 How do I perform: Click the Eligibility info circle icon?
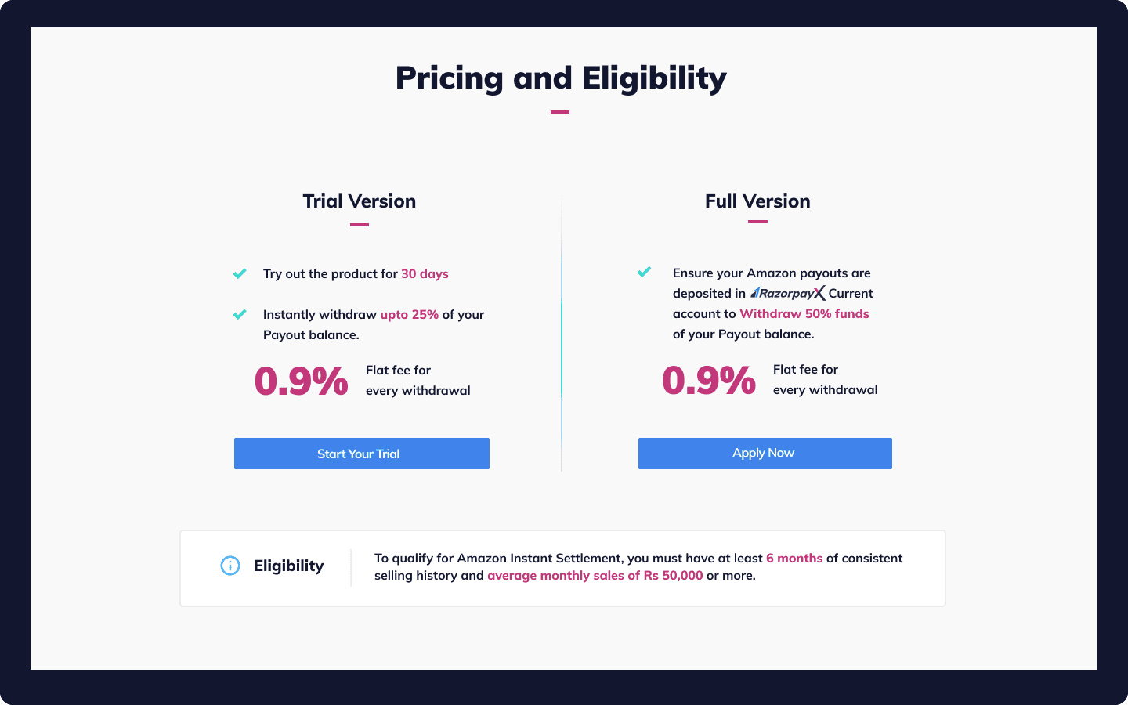(230, 566)
